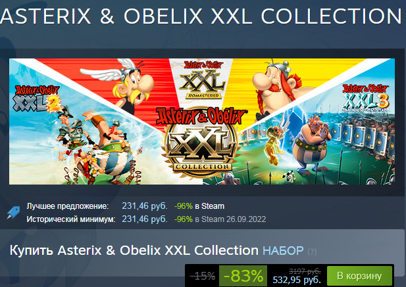Viewport: 406px width, 287px height.
Task: Click the -96% discount beside Лучшее предложение
Action: pos(184,206)
